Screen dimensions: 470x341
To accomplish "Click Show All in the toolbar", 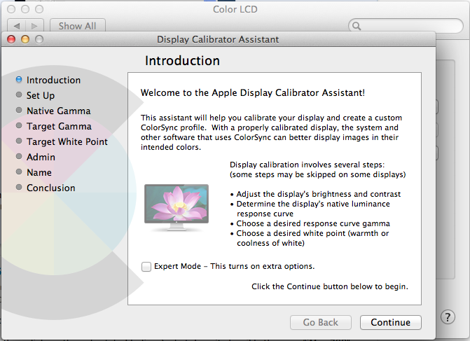I will point(77,26).
